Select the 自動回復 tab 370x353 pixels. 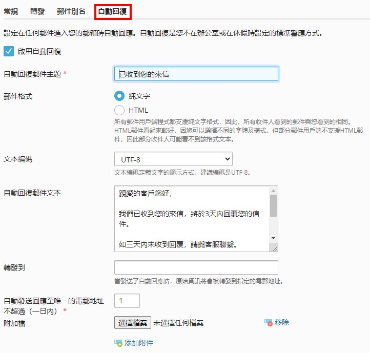click(x=113, y=11)
